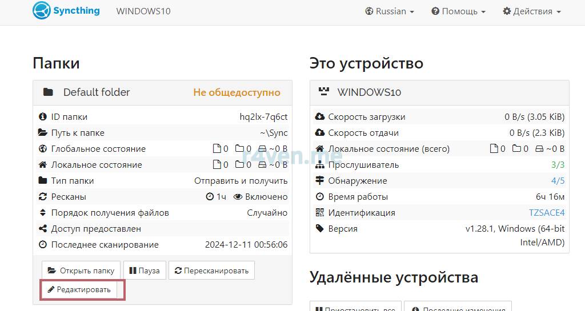Click the globe icon for global state
This screenshot has width=585, height=311.
pos(42,149)
